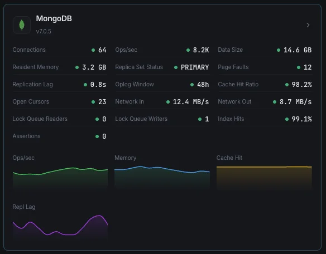Viewport: 326px width, 254px height.
Task: Click Network Out value 8.7 MB/s
Action: point(296,102)
